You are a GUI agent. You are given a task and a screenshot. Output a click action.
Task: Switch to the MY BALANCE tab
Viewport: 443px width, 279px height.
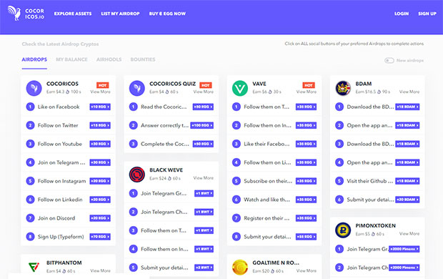(x=71, y=59)
